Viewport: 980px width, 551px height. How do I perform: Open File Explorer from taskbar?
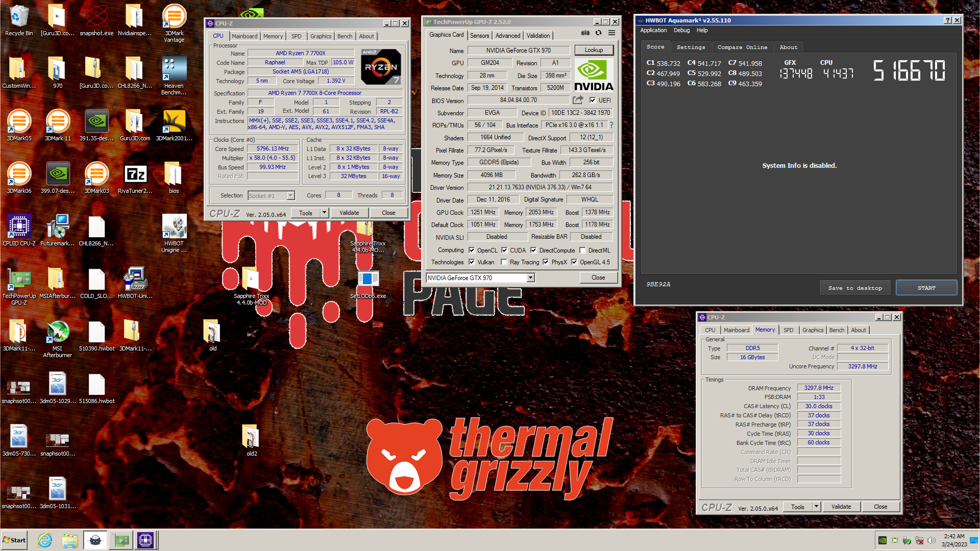[x=70, y=540]
